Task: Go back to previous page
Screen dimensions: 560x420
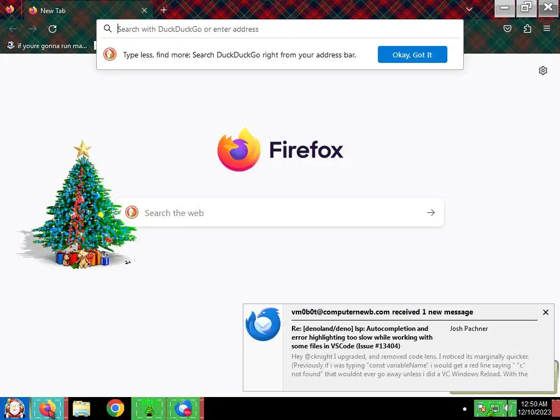Action: 13,29
